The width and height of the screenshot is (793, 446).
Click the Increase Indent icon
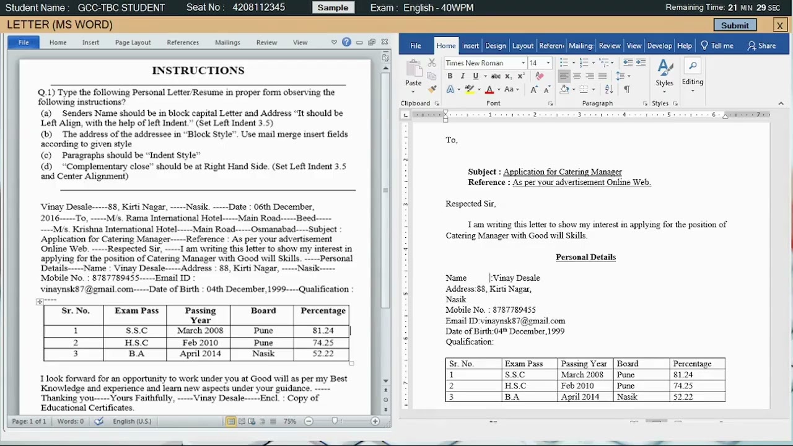pos(641,63)
